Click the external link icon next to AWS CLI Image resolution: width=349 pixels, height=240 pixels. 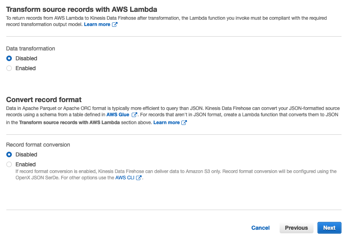(x=138, y=177)
